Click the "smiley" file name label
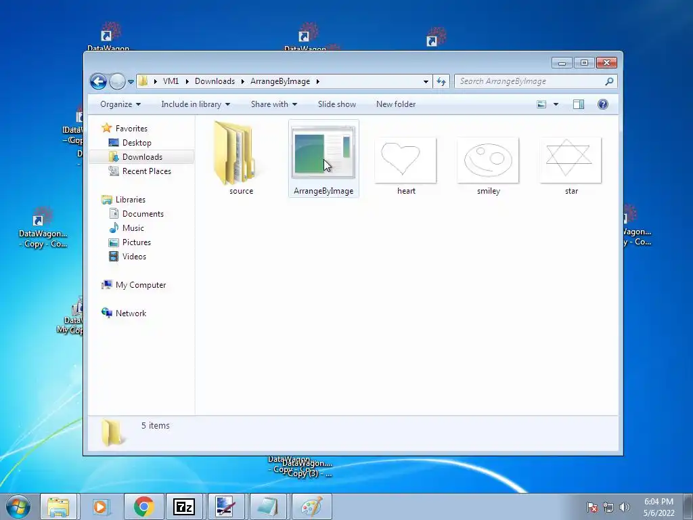The width and height of the screenshot is (693, 520). [x=489, y=191]
